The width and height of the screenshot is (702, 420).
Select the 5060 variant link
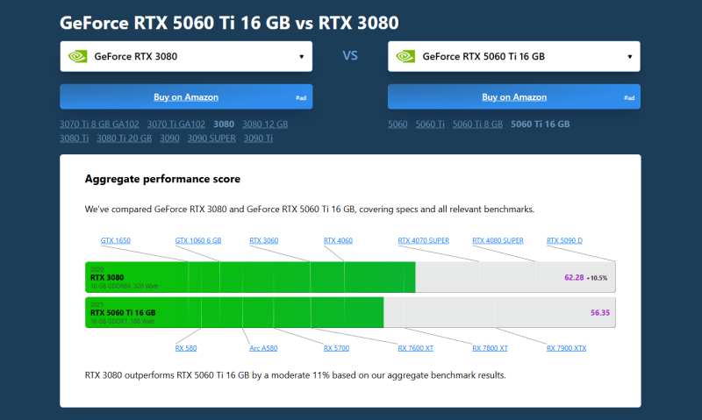tap(398, 124)
